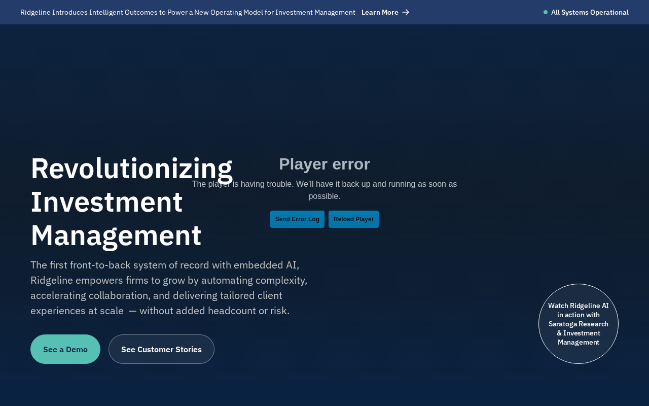Send the player error log

coord(297,219)
